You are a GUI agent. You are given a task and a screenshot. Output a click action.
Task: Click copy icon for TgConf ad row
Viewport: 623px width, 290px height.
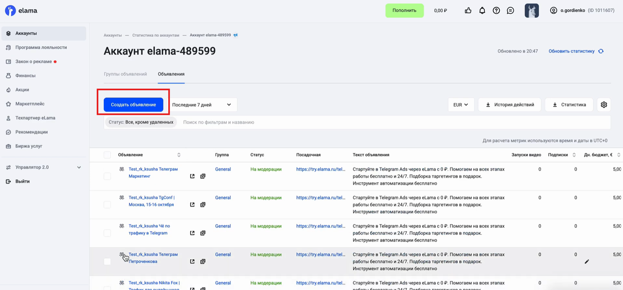203,205
